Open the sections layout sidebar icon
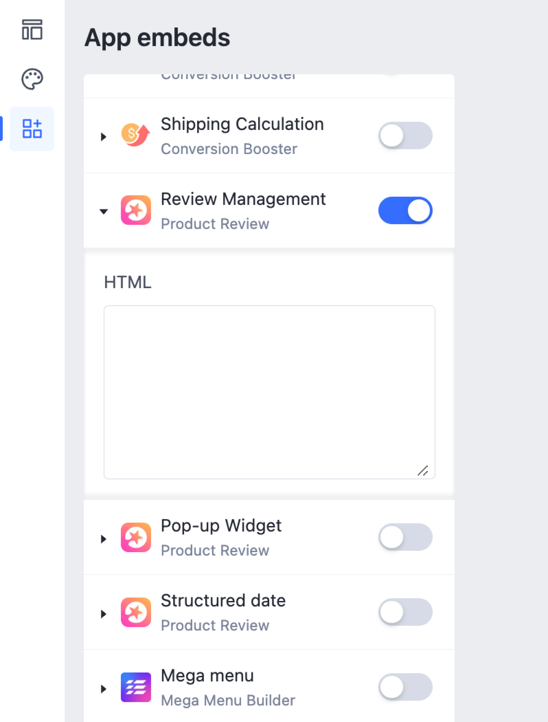Image resolution: width=548 pixels, height=722 pixels. [32, 30]
